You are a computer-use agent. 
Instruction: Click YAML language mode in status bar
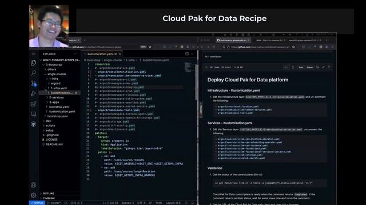159,203
